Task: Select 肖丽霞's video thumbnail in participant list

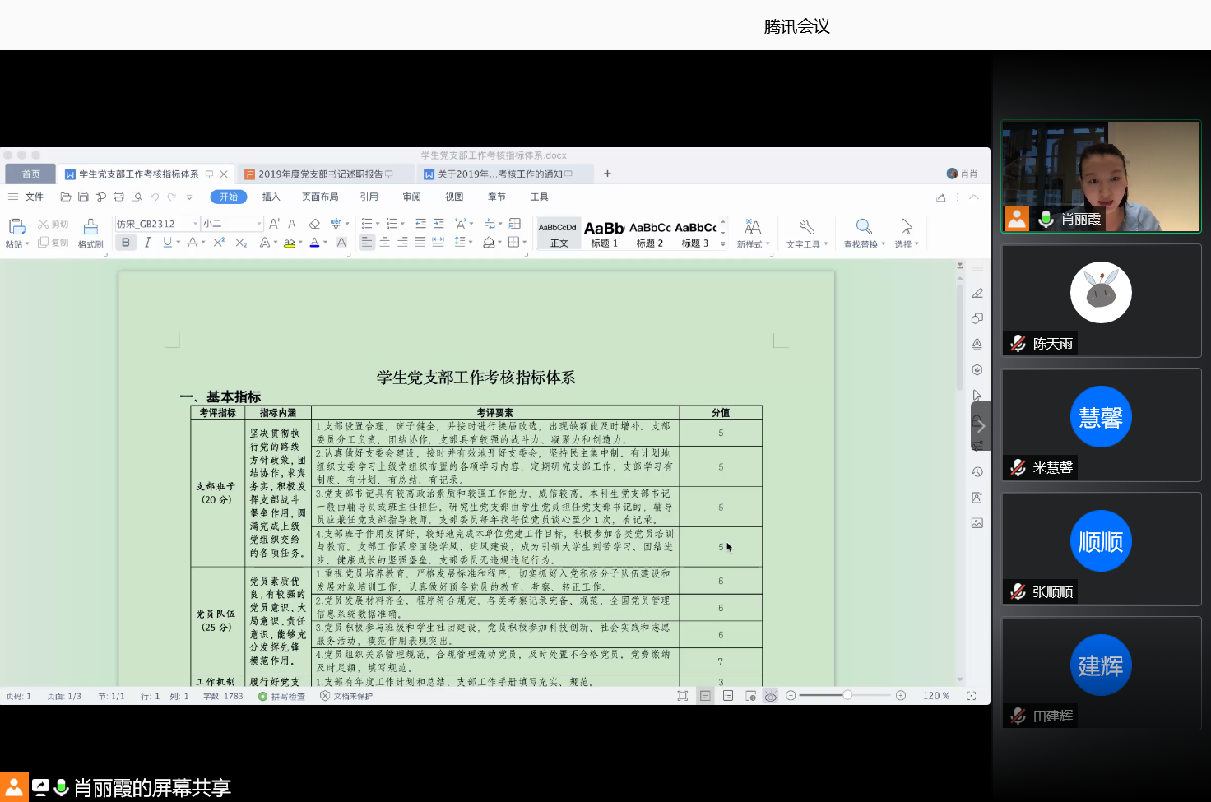Action: pyautogui.click(x=1101, y=176)
